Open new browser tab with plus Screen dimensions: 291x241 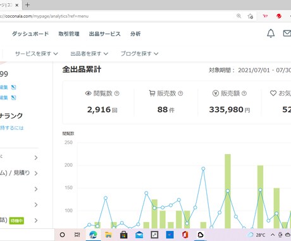click(27, 5)
